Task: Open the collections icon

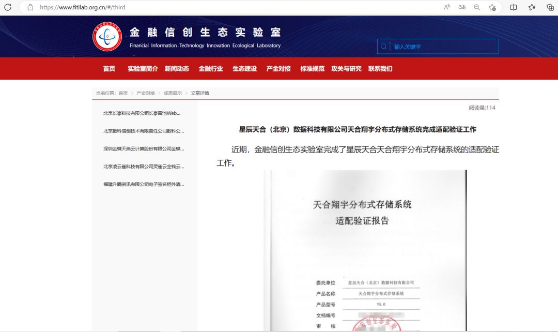Action: [550, 7]
